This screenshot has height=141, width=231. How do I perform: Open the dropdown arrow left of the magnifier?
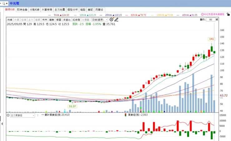1,3
